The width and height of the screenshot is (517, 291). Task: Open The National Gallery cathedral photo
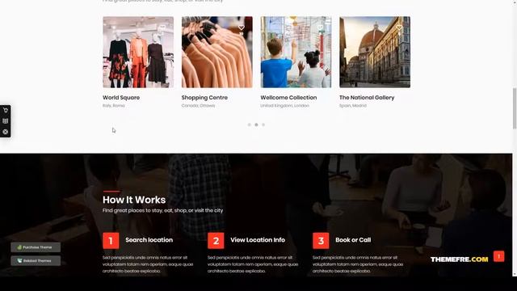tap(375, 52)
